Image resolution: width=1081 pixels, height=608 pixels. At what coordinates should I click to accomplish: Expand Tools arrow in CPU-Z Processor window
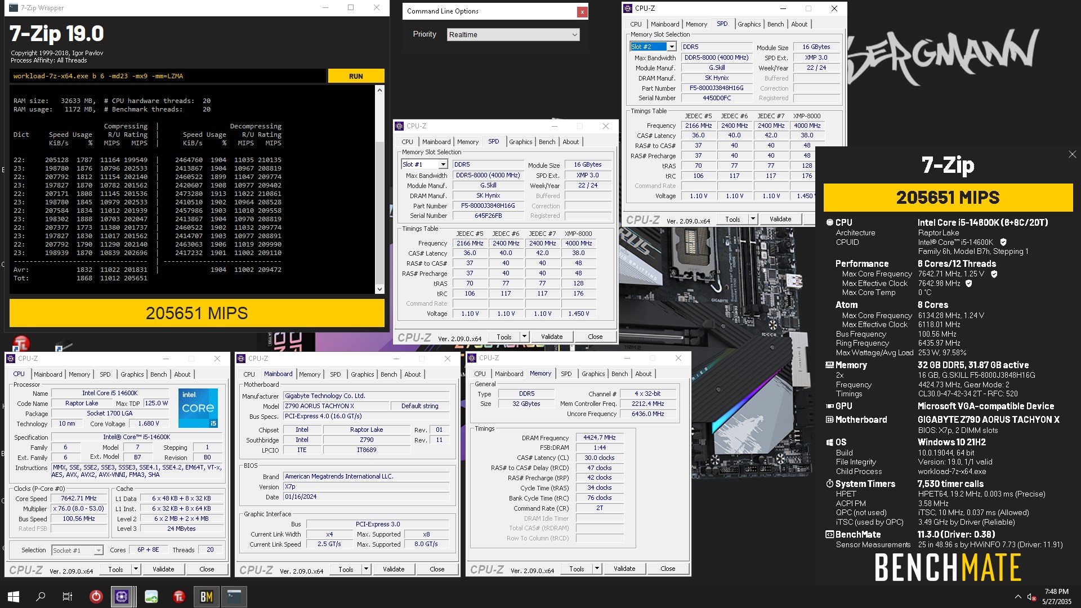coord(136,569)
